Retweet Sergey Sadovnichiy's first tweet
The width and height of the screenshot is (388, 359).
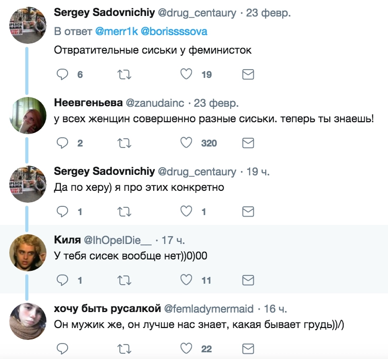(x=124, y=75)
